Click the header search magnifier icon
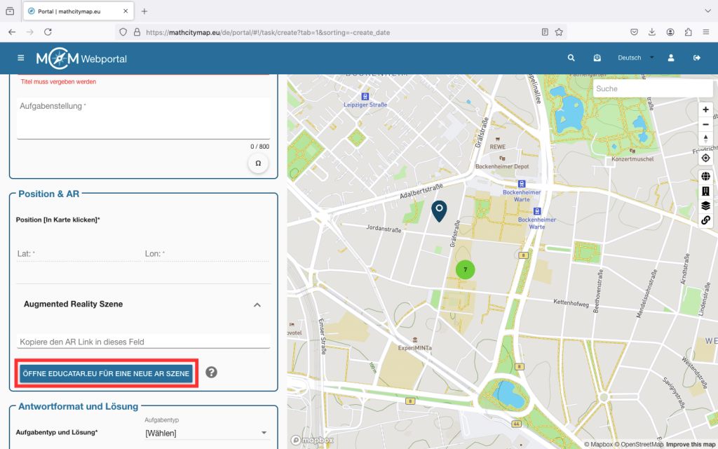 pos(571,58)
